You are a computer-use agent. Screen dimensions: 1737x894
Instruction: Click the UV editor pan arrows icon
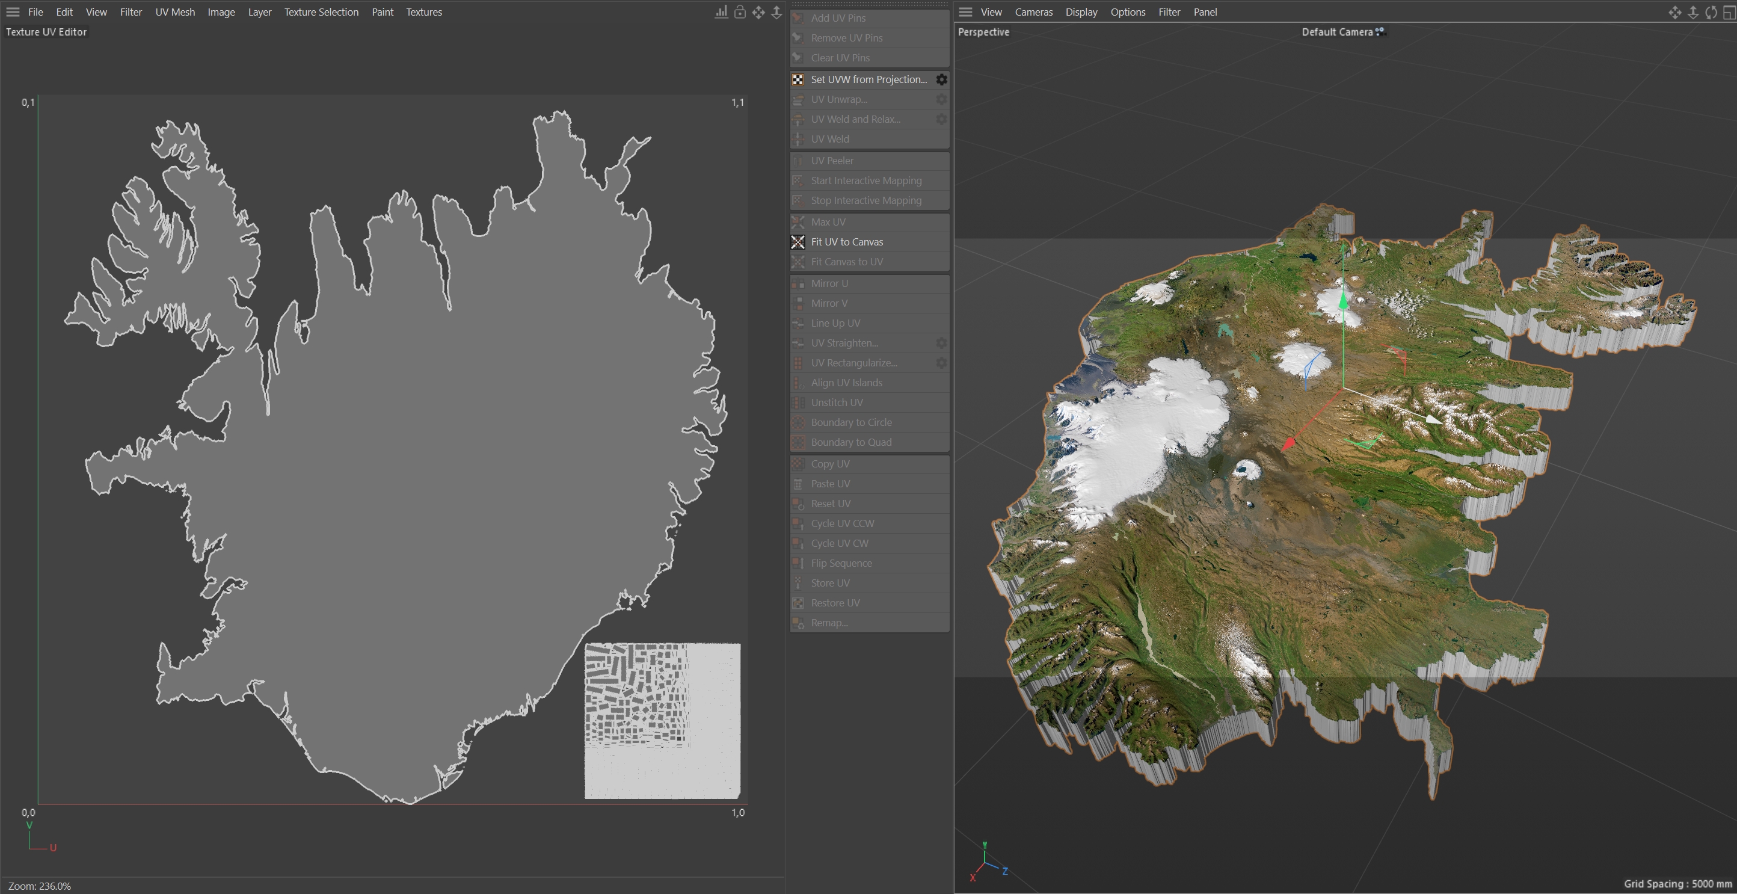coord(758,12)
